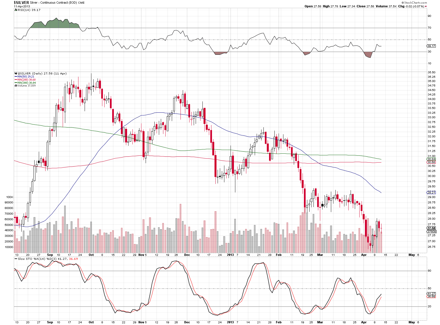The image size is (440, 325).
Task: Click the CME exchange label
Action: (81, 3)
